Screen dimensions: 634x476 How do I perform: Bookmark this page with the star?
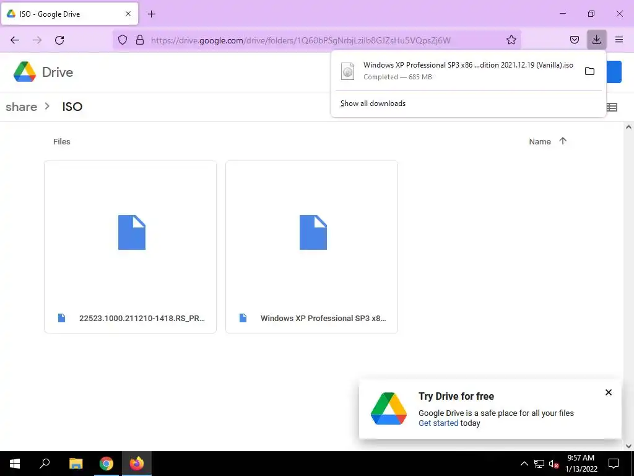(x=511, y=40)
